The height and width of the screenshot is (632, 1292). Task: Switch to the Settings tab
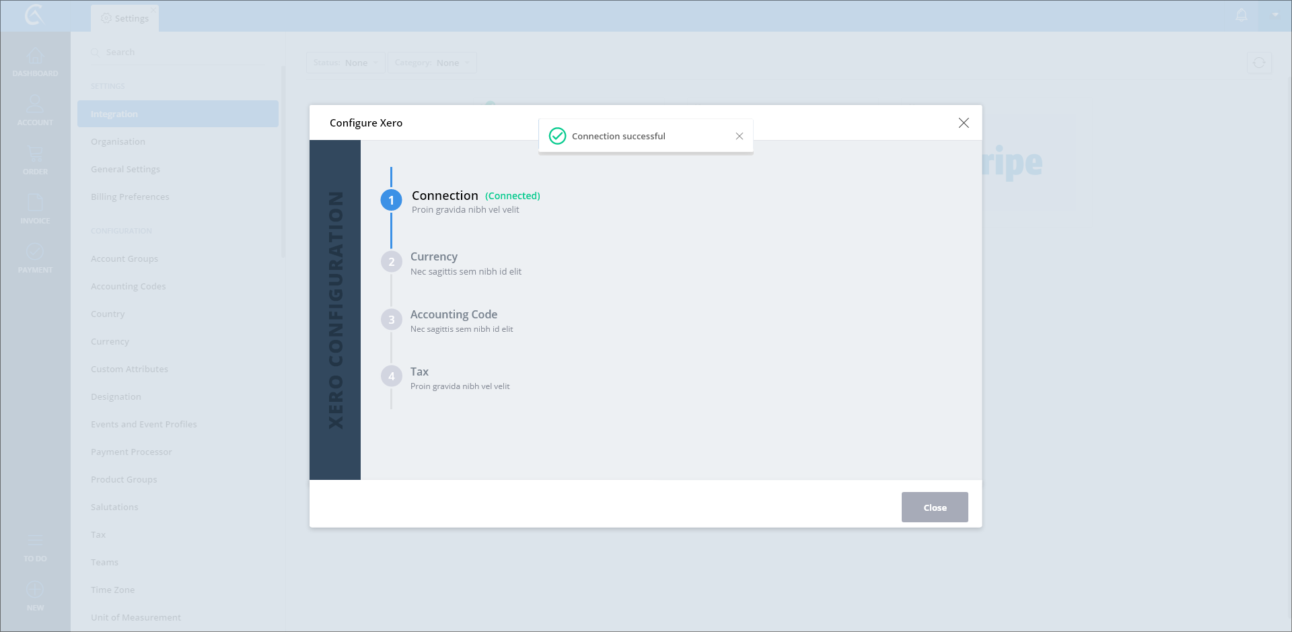125,18
